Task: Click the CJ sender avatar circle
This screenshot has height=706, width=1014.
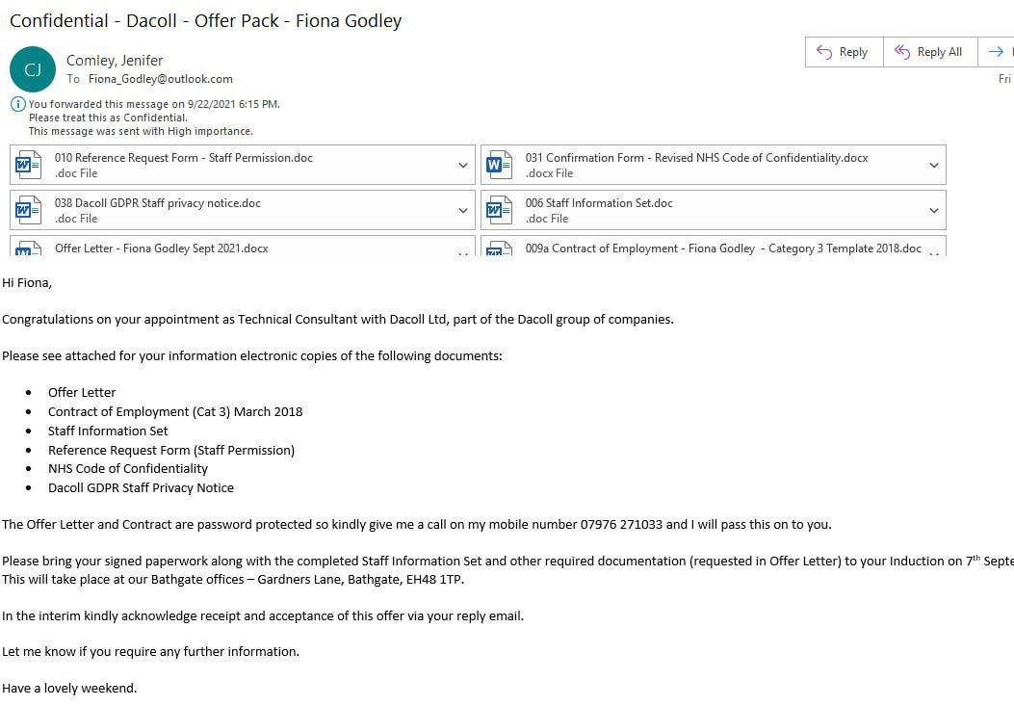Action: click(x=33, y=69)
